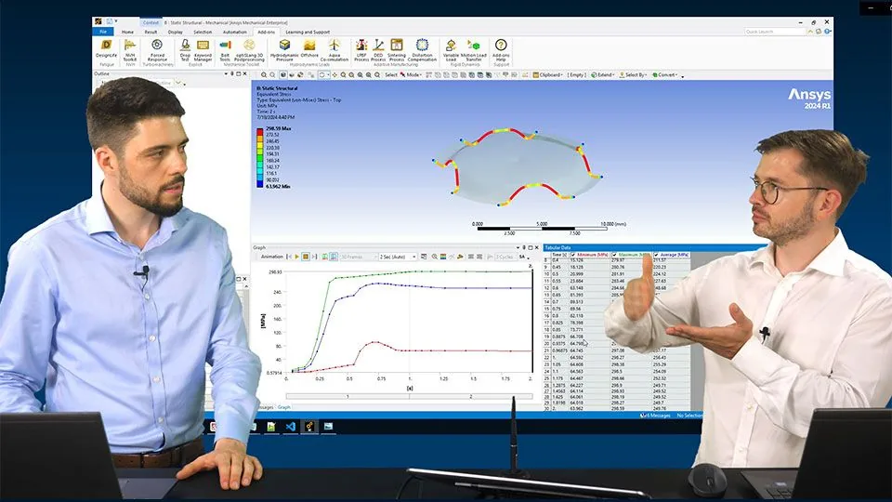Open Outline panel options arrow
The width and height of the screenshot is (892, 502).
point(226,73)
